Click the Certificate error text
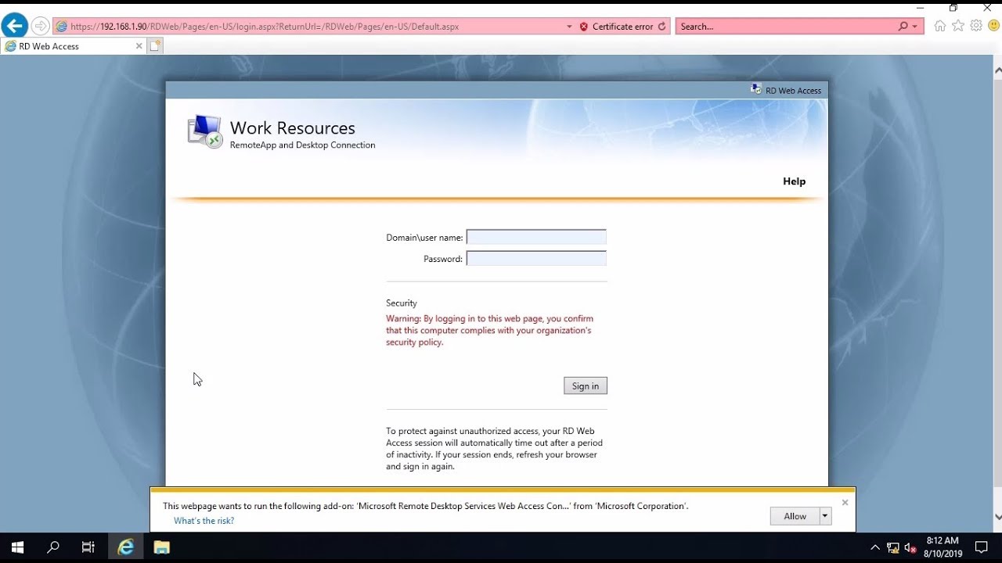Viewport: 1002px width, 563px height. [x=622, y=27]
